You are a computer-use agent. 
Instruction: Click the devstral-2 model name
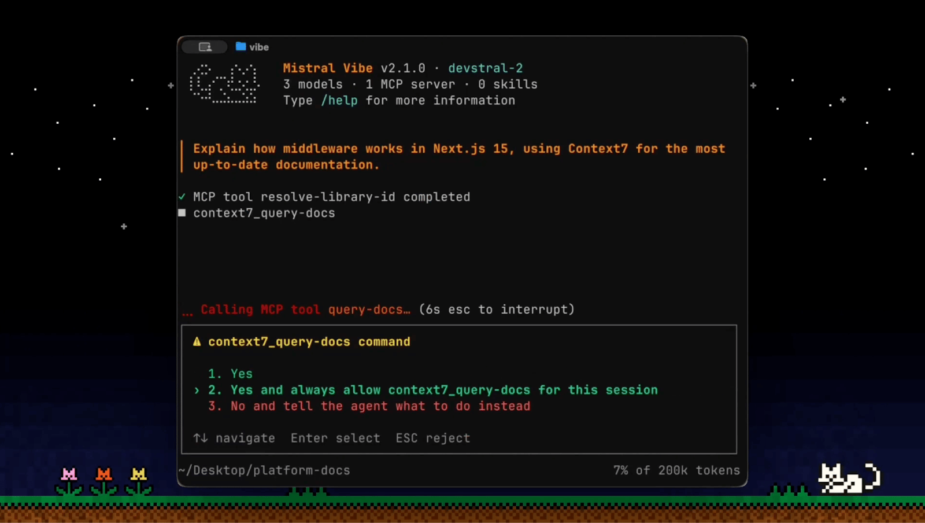click(486, 68)
